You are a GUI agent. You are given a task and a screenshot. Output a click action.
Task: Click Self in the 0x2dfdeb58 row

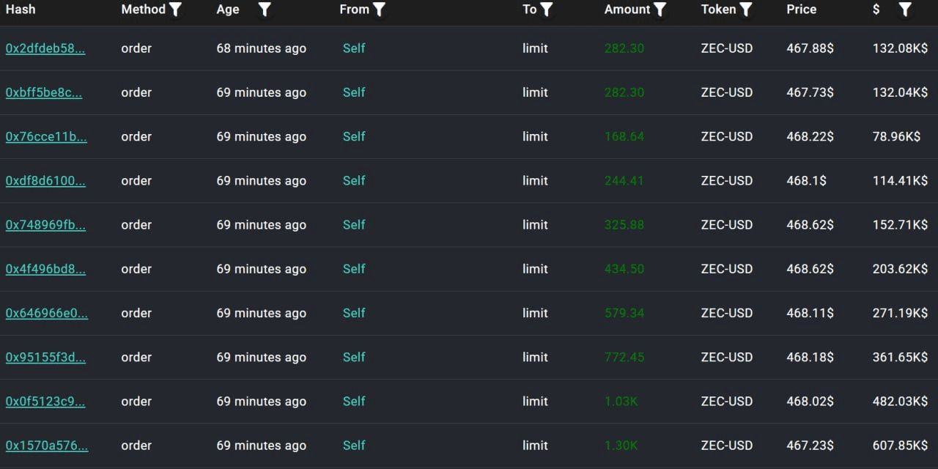coord(354,48)
